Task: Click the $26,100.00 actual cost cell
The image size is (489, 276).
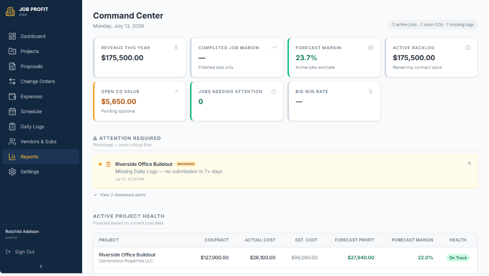Action: click(263, 257)
